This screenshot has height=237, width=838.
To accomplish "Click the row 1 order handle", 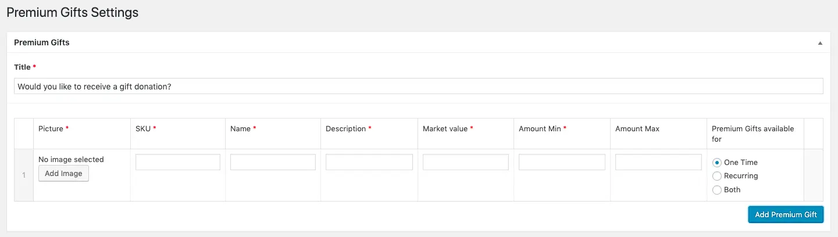I will 24,175.
